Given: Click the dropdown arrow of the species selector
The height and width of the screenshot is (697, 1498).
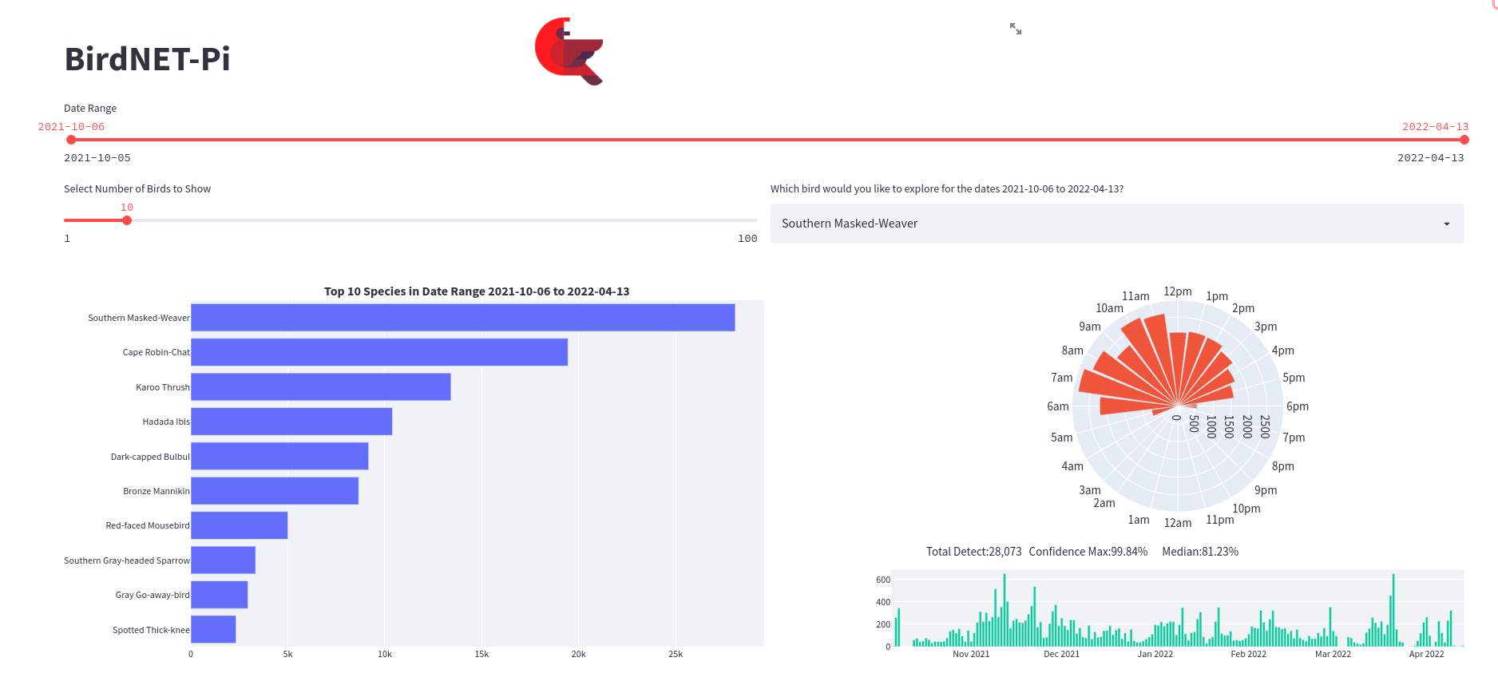Looking at the screenshot, I should pos(1446,224).
